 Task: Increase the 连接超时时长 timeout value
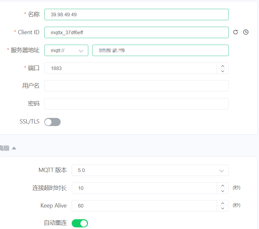click(223, 186)
